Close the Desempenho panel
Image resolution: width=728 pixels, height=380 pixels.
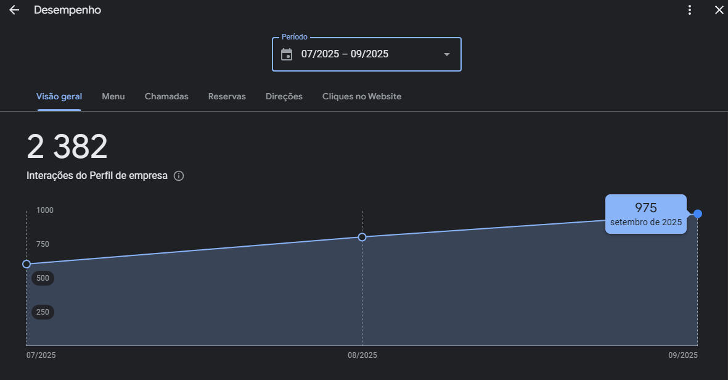click(719, 10)
